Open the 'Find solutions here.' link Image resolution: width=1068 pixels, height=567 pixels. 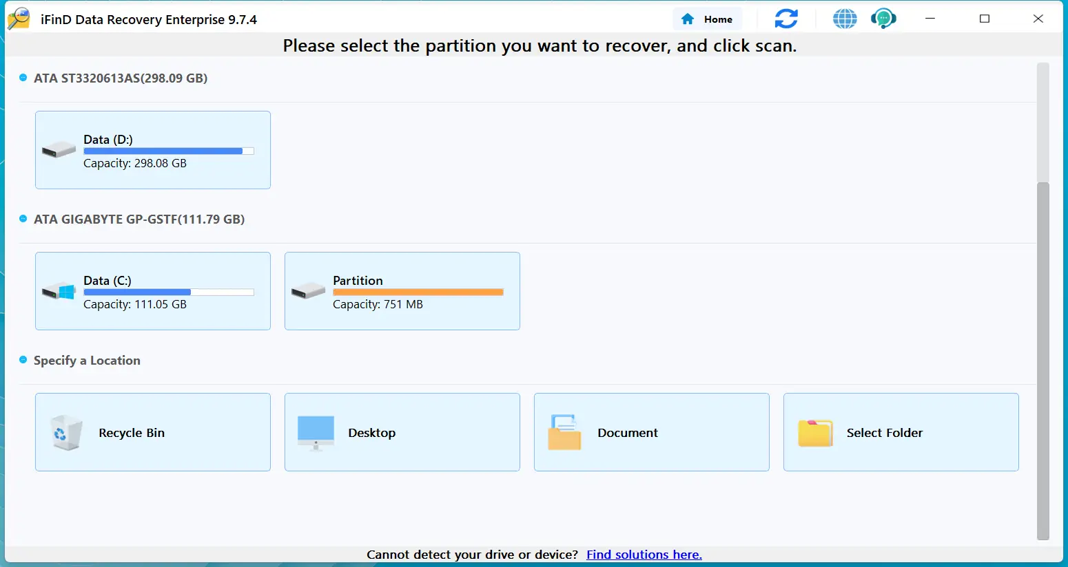coord(644,555)
